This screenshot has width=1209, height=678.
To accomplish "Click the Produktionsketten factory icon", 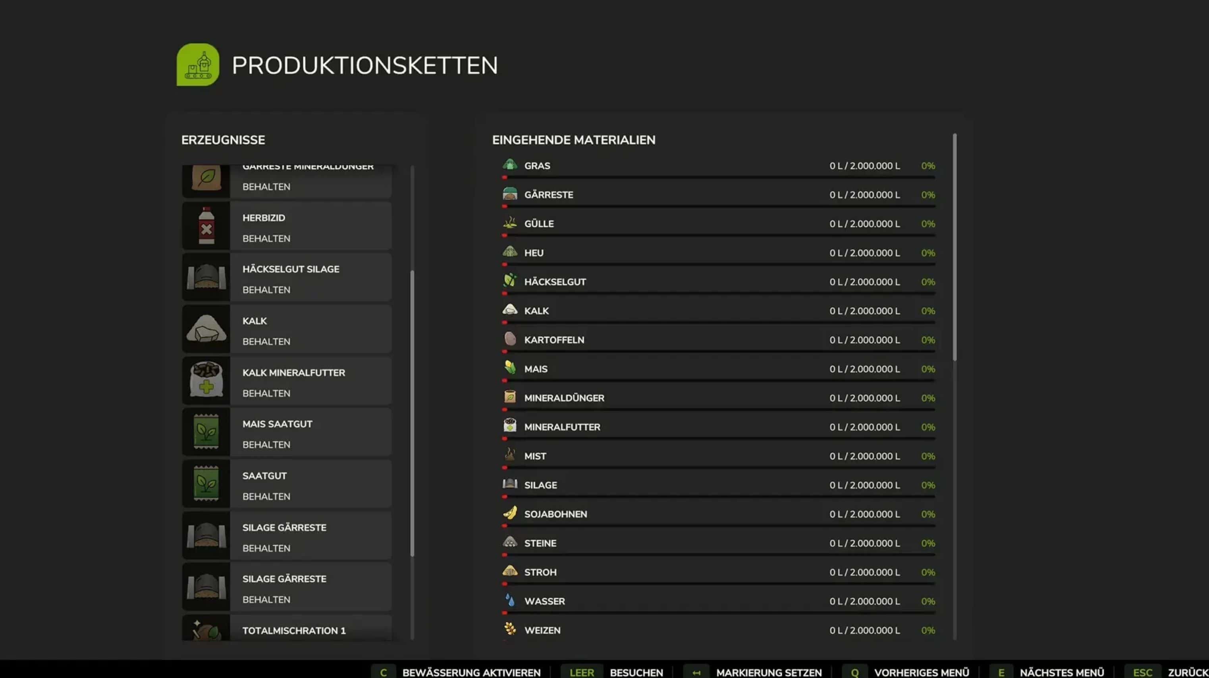I will (198, 65).
